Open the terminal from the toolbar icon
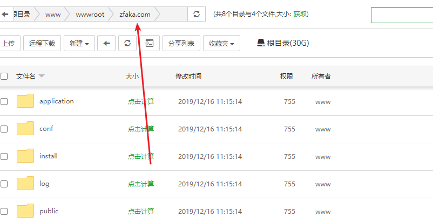The image size is (433, 223). coord(150,43)
